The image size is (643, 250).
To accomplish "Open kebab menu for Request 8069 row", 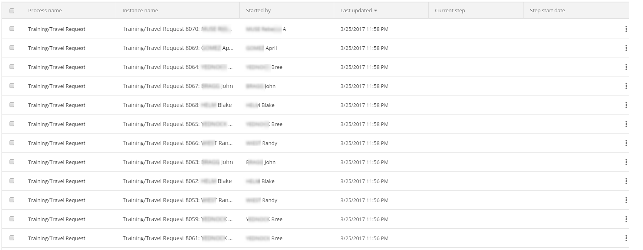I will (x=626, y=48).
